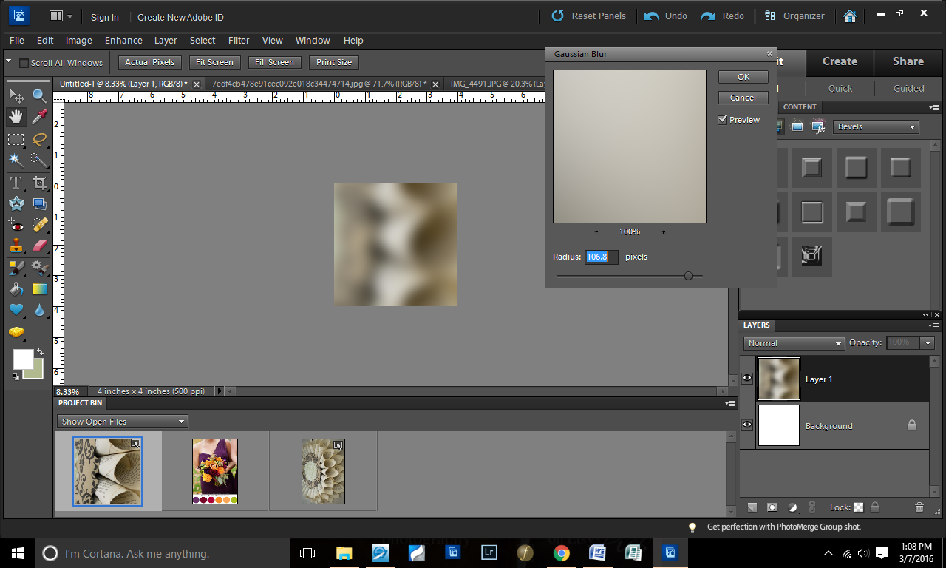946x568 pixels.
Task: Click OK in the Gaussian Blur dialog
Action: pos(743,77)
